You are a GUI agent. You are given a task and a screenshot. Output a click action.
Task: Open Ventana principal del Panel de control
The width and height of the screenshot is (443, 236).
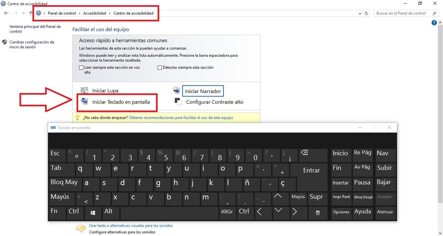coord(35,29)
